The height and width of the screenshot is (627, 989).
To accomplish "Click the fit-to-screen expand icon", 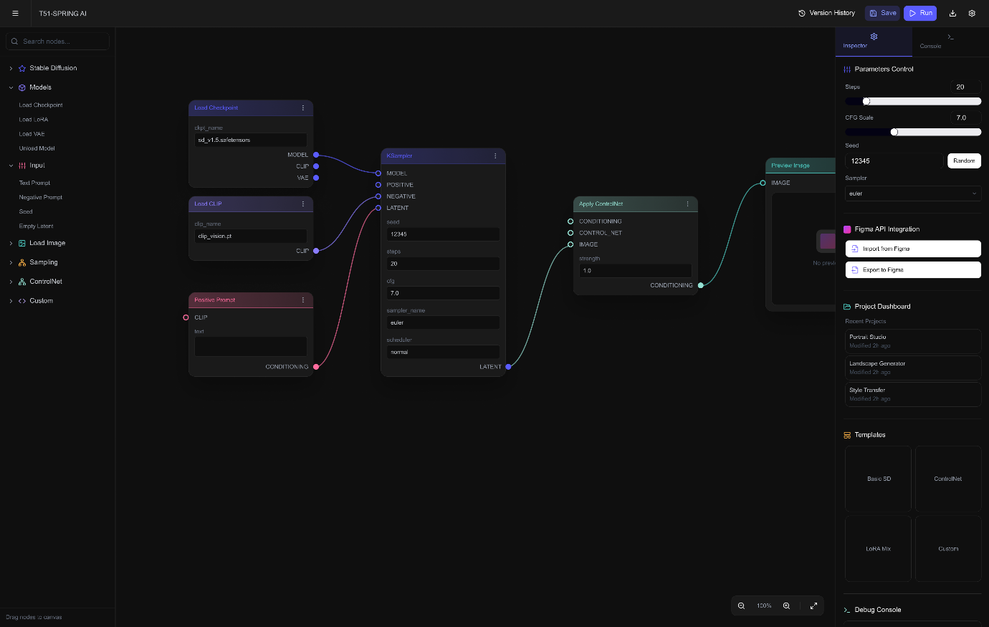I will pos(813,606).
